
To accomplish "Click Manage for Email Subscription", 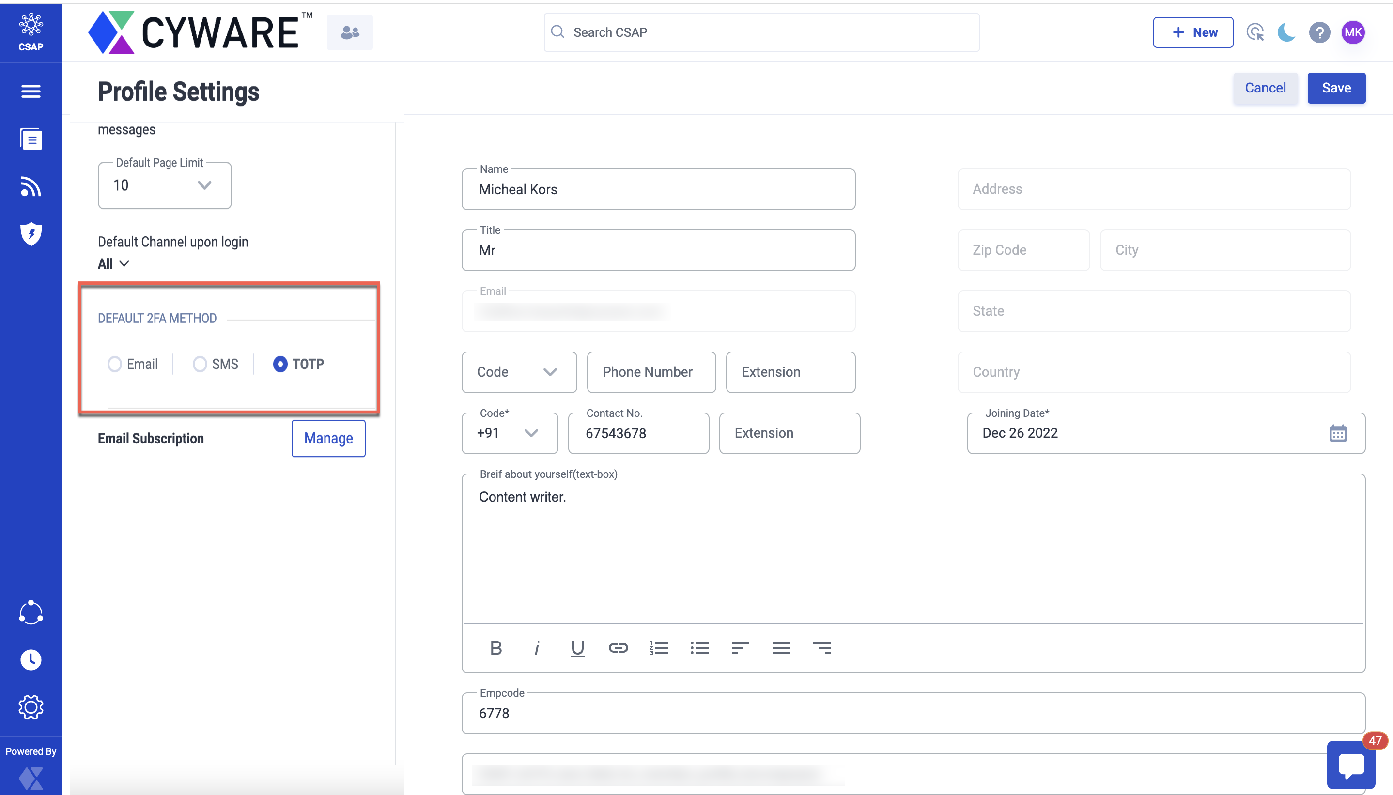I will (x=328, y=438).
